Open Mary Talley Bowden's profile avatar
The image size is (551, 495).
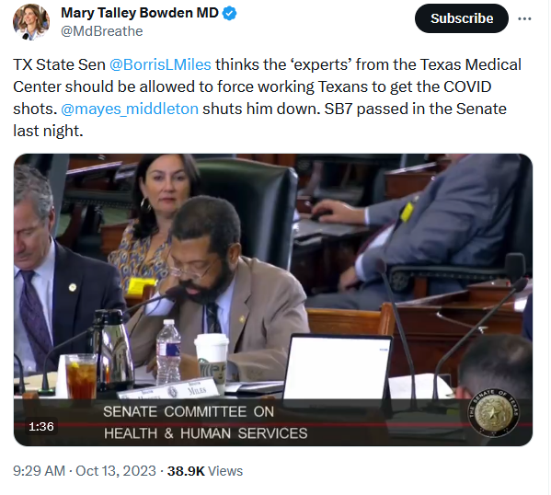click(x=31, y=22)
